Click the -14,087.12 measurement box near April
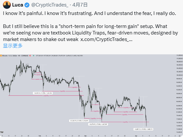Image resolution: width=183 pixels, height=137 pixels. 143,129
